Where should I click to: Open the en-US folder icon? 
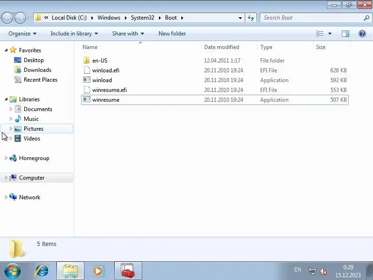[x=87, y=60]
